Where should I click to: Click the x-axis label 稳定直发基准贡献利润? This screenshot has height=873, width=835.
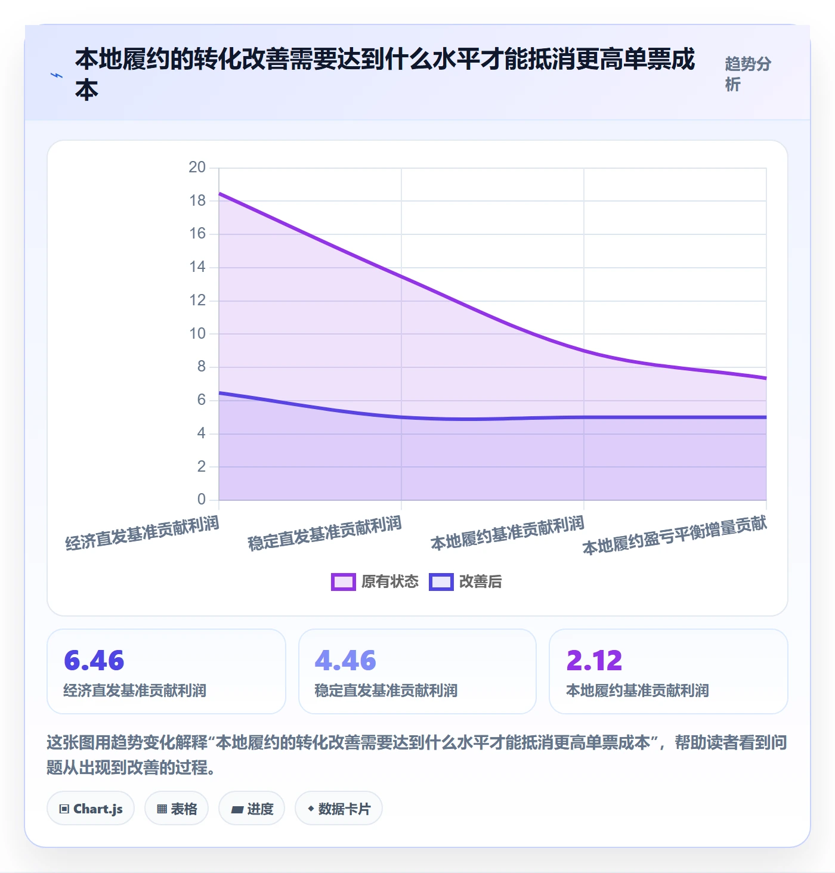click(x=325, y=534)
